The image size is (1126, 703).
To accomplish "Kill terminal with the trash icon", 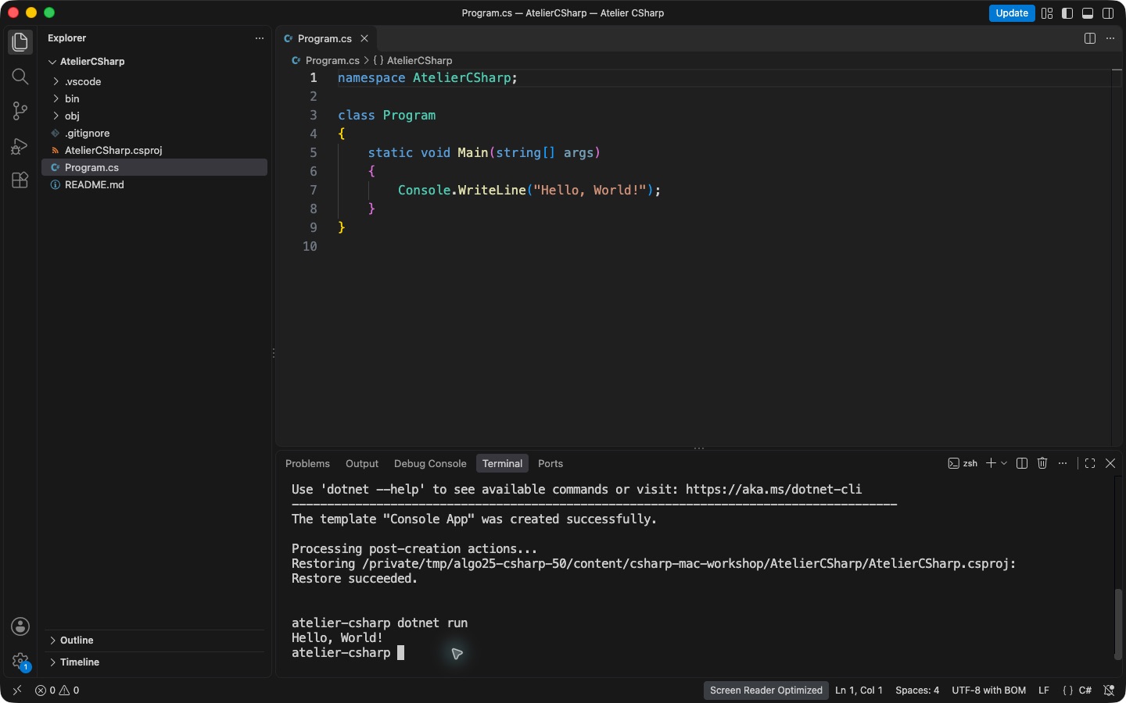I will [1042, 463].
